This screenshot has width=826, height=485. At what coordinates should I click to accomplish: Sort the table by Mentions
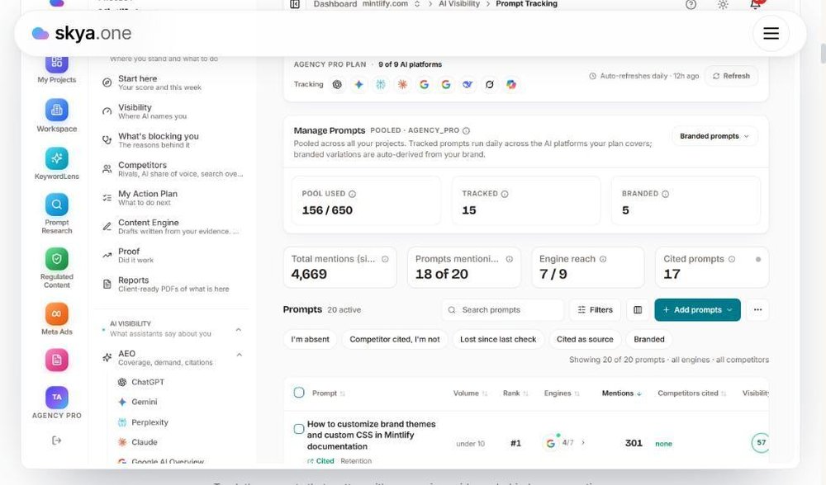pyautogui.click(x=622, y=393)
